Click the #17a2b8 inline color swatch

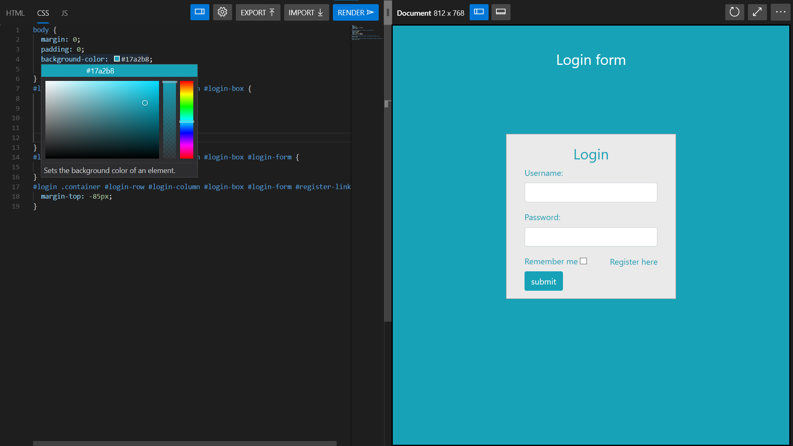(117, 59)
